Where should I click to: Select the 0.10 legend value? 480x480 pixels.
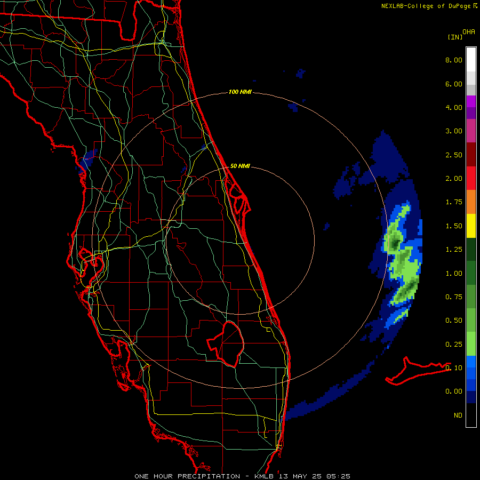click(453, 367)
